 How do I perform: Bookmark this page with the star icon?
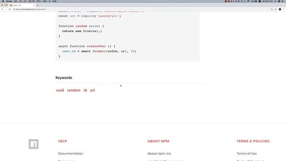[x=275, y=9]
